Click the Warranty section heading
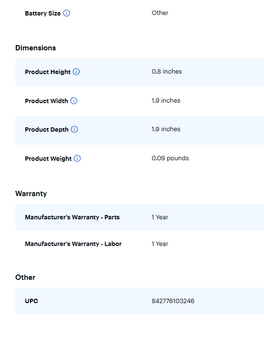 (x=31, y=194)
